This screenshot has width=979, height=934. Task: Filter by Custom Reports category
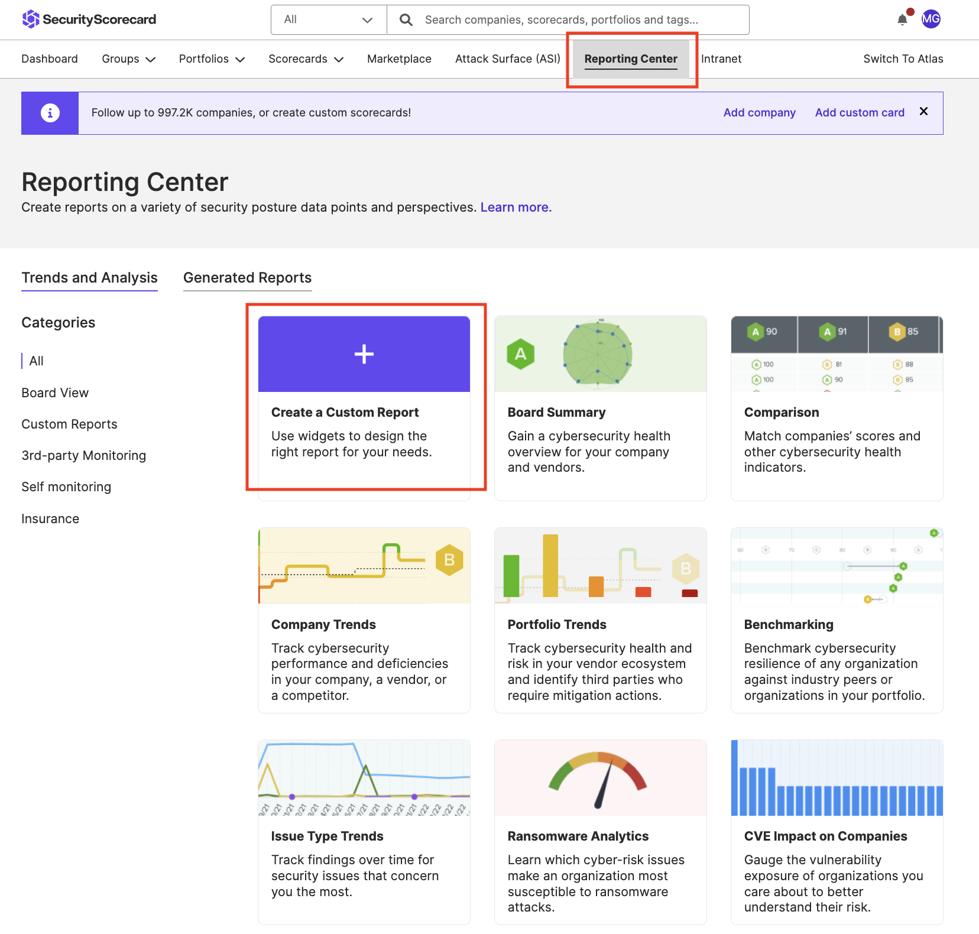(x=69, y=424)
